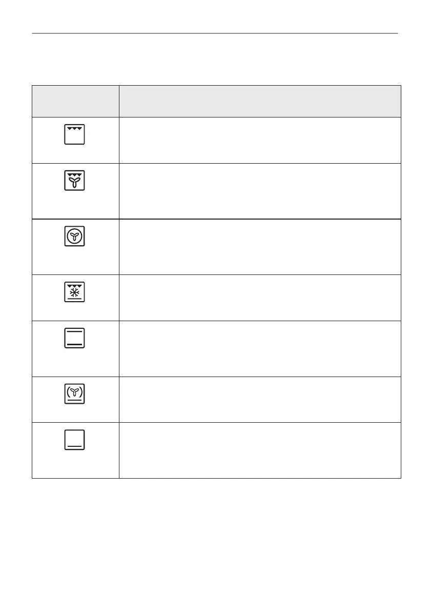Click the blank area between rule and table
Viewport: 430px width, 611px height.
click(215, 60)
